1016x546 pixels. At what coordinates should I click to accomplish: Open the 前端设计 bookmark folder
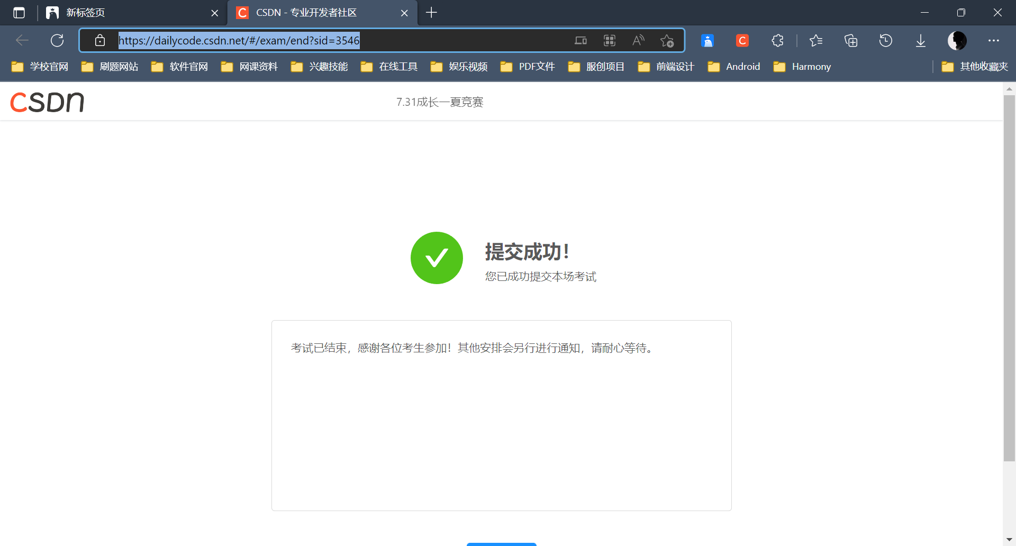point(667,67)
